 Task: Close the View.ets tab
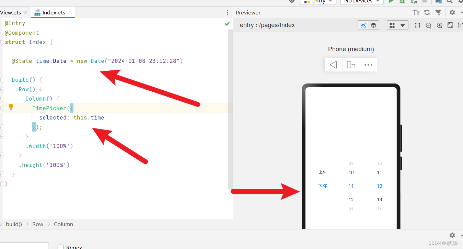click(x=26, y=12)
